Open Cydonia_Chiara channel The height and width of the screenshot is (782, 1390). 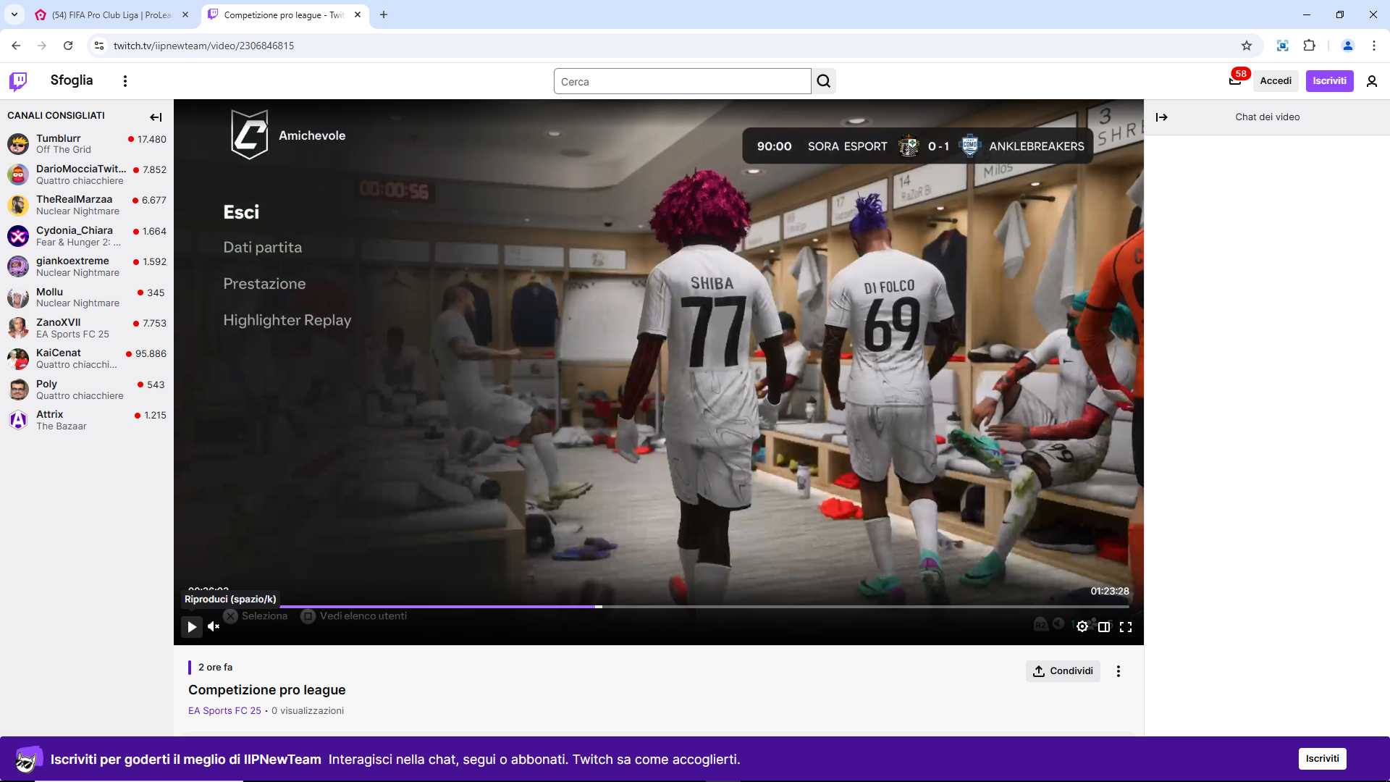(87, 236)
